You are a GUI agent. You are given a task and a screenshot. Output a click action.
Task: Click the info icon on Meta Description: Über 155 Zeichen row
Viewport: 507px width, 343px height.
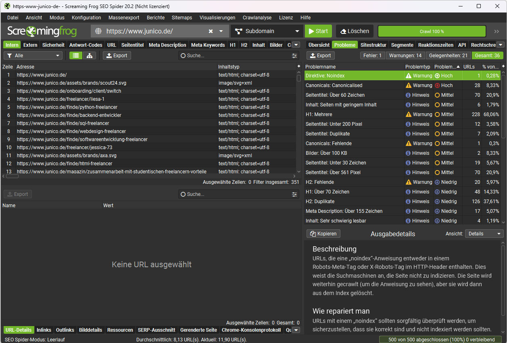409,211
